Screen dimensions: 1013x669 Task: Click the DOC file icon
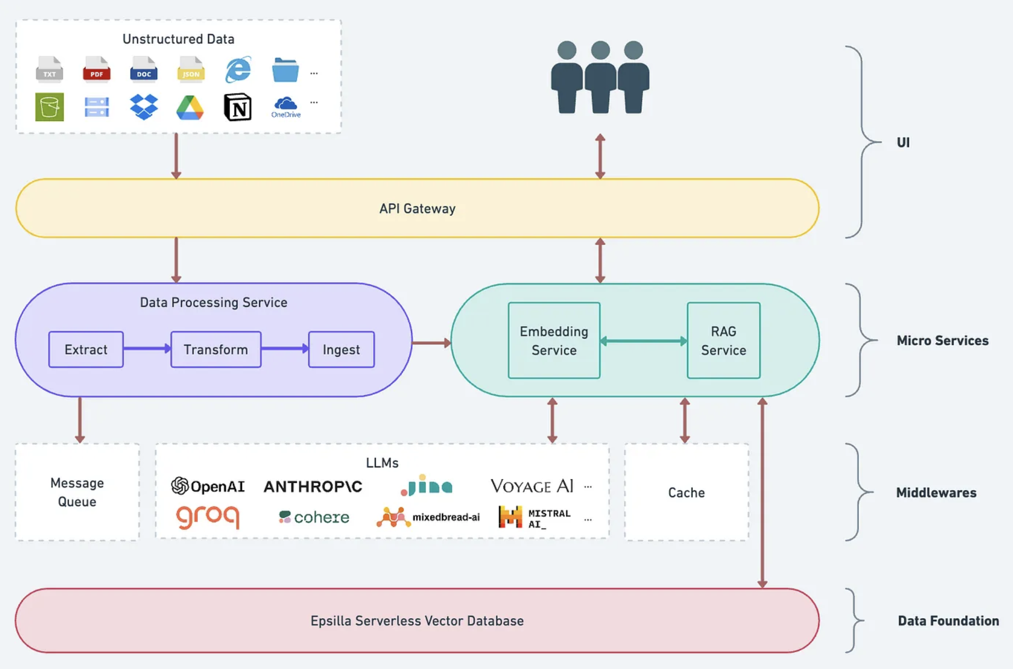click(x=144, y=69)
